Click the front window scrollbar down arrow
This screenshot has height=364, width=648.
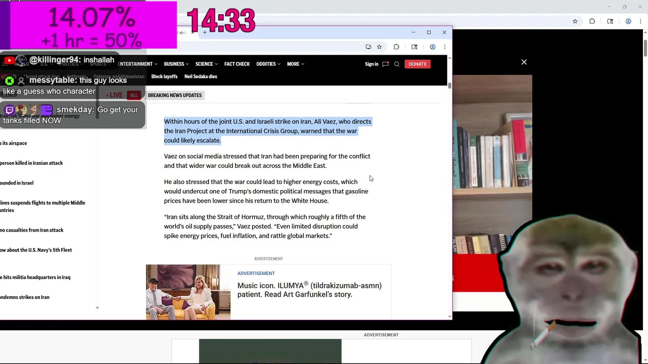pyautogui.click(x=449, y=316)
